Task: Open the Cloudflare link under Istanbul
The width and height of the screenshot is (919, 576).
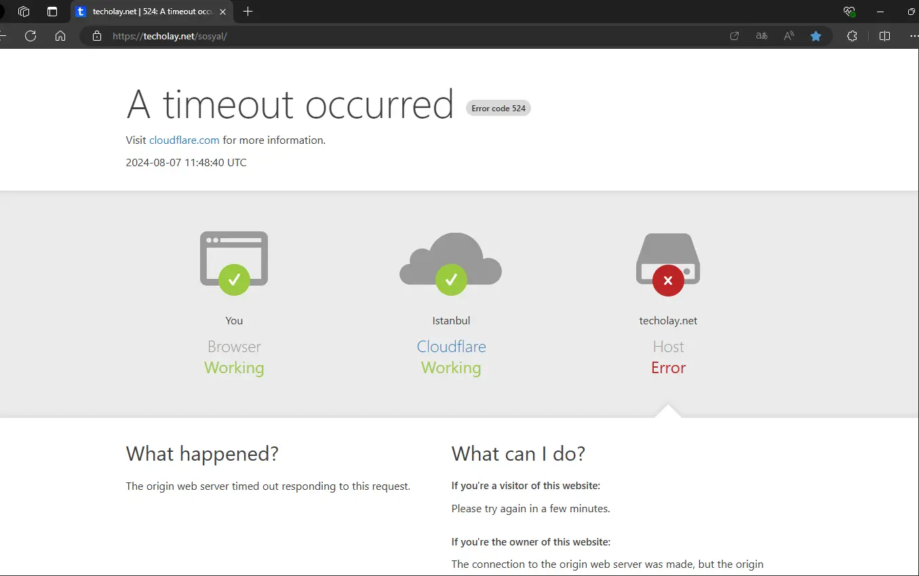Action: click(451, 347)
